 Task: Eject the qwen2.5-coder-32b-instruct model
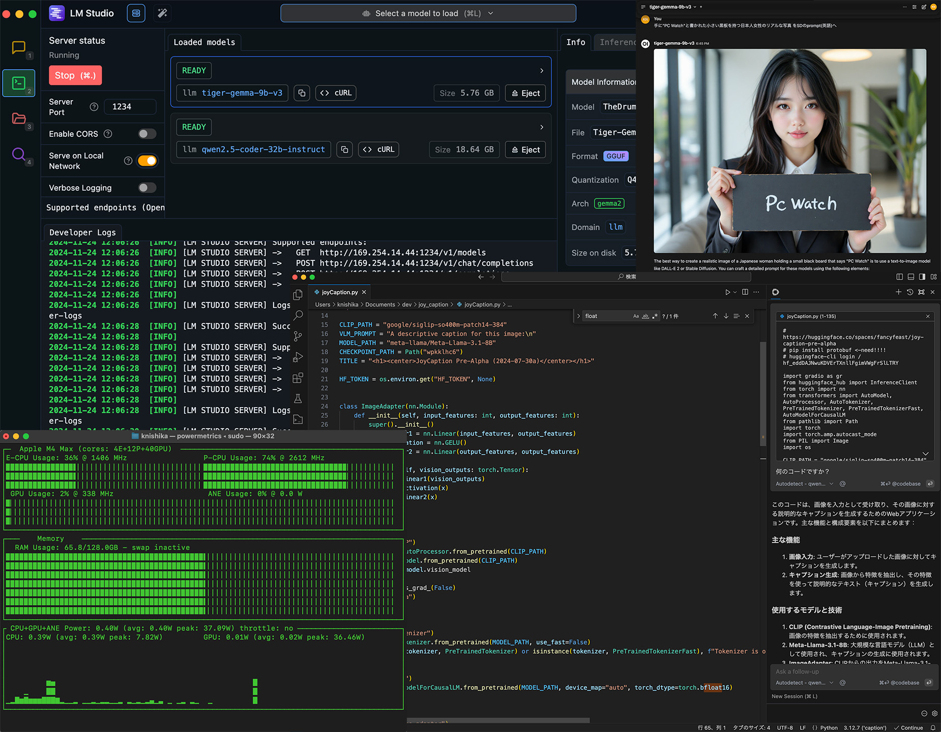coord(525,149)
